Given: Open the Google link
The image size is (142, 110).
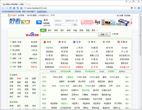Looking at the screenshot, I should 124,48.
